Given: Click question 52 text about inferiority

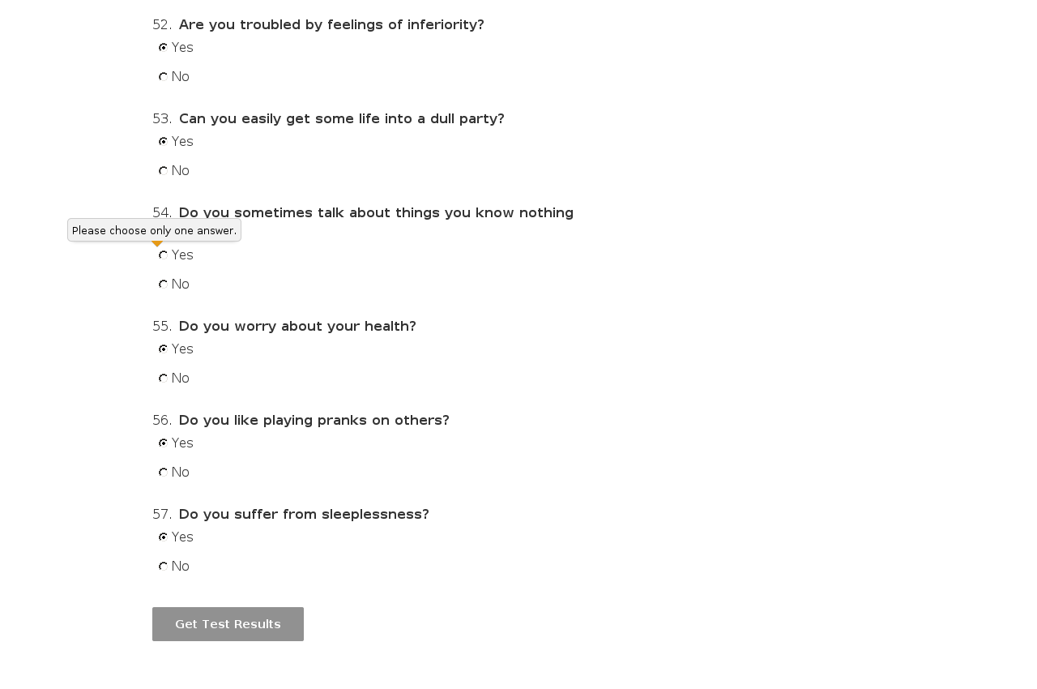Looking at the screenshot, I should (x=331, y=25).
